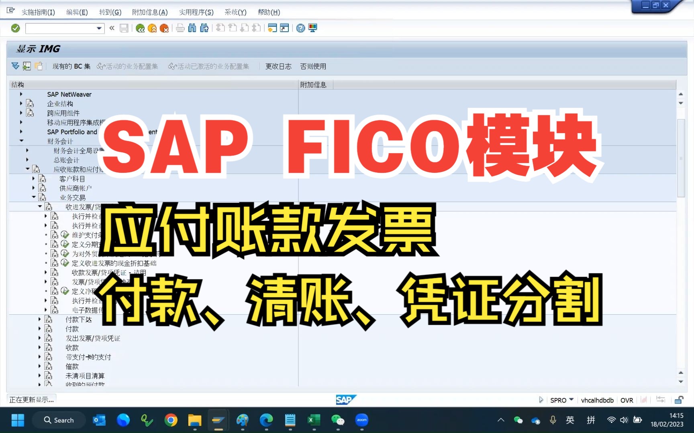This screenshot has height=433, width=694.
Task: Click the Save diskette icon
Action: (x=124, y=28)
